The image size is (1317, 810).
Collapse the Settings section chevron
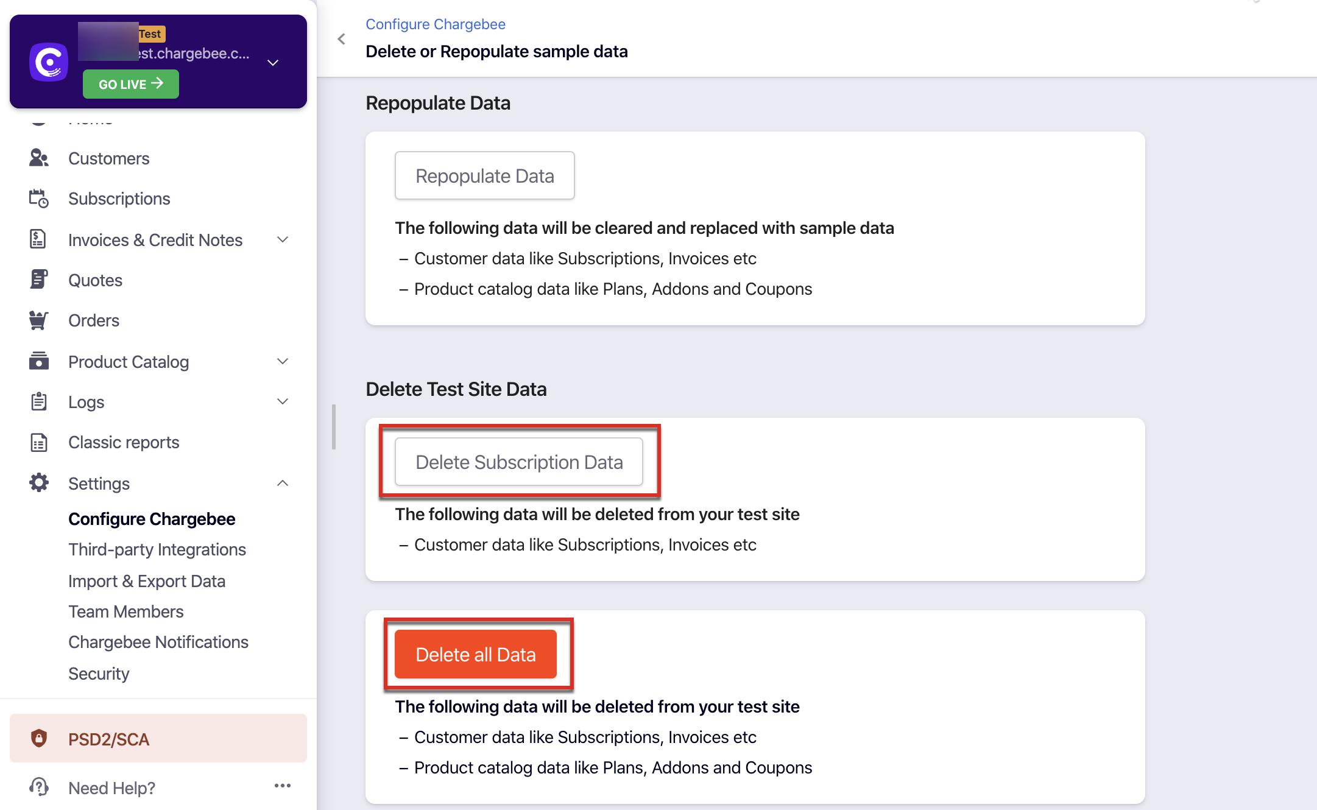pyautogui.click(x=283, y=483)
